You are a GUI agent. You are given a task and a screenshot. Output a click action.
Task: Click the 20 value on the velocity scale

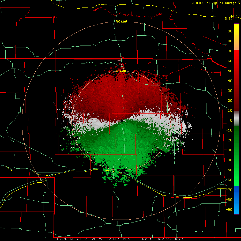(230, 100)
